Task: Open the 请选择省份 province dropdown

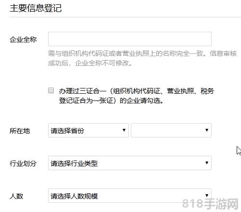Action: click(89, 130)
